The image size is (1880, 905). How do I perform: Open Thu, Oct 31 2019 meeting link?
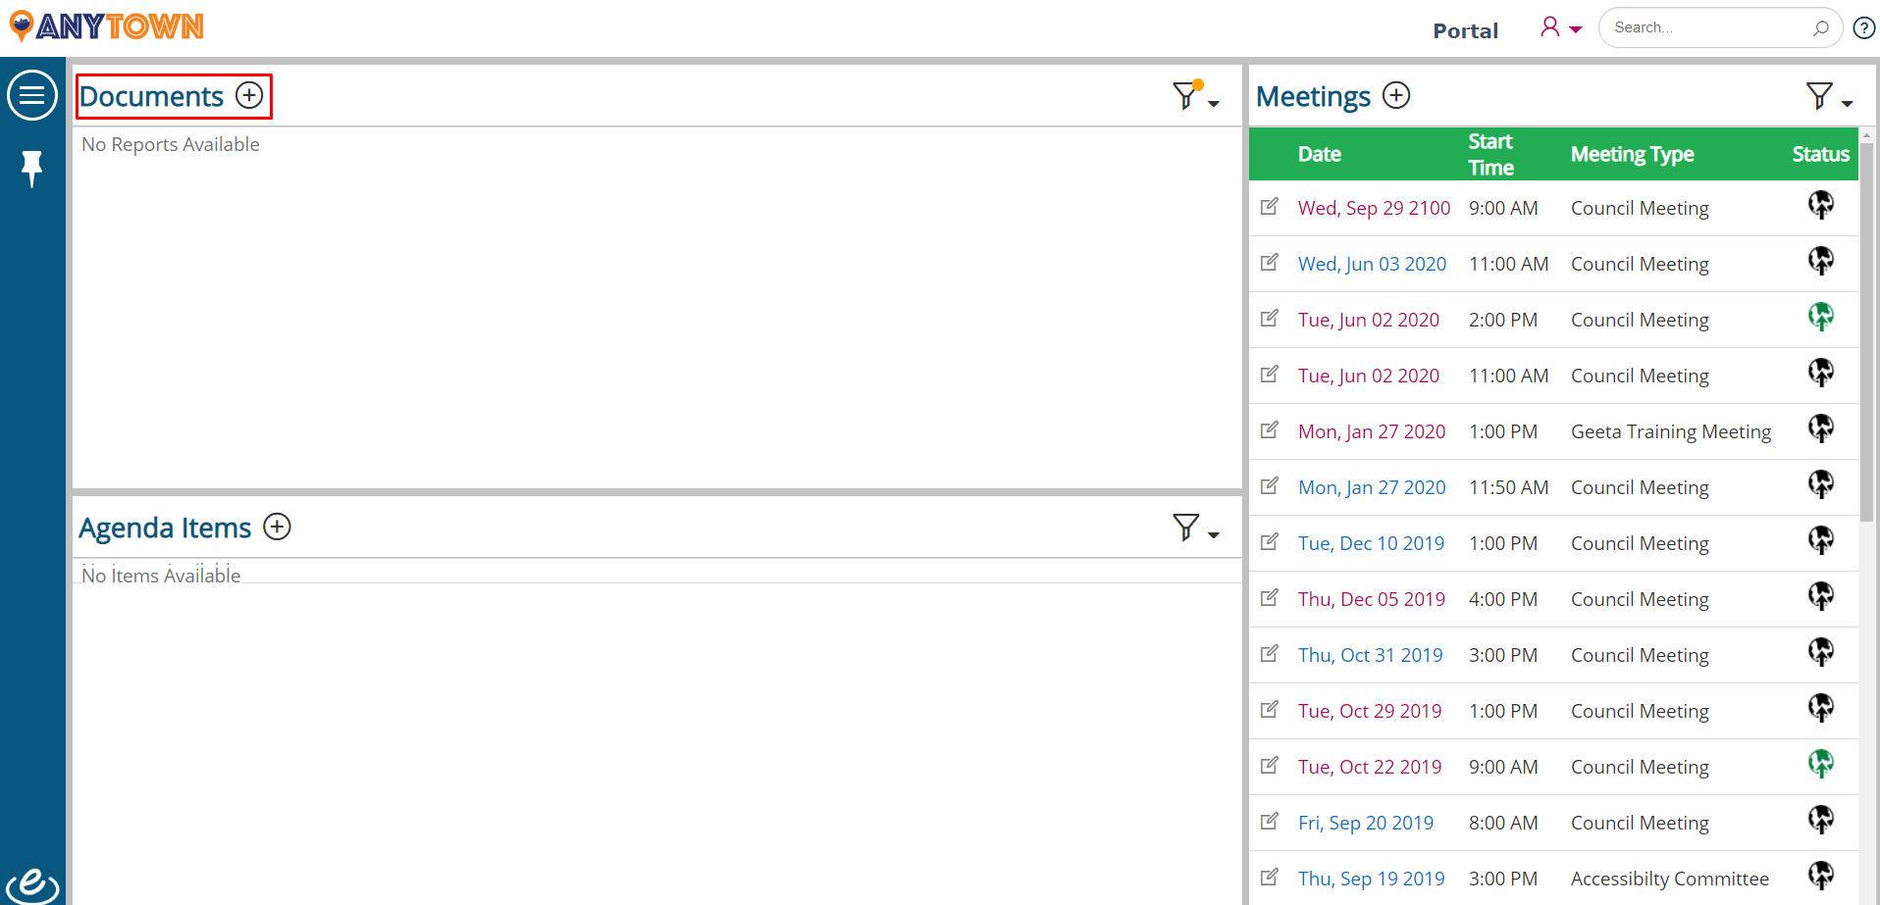pos(1370,655)
